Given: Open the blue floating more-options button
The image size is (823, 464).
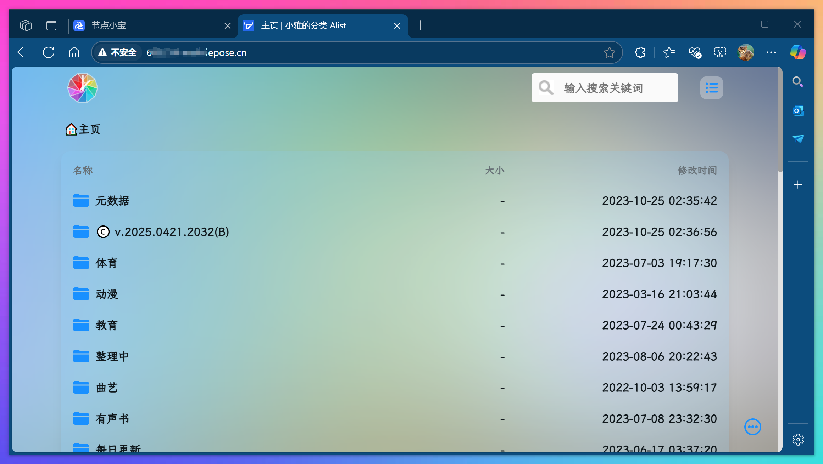Looking at the screenshot, I should [752, 427].
